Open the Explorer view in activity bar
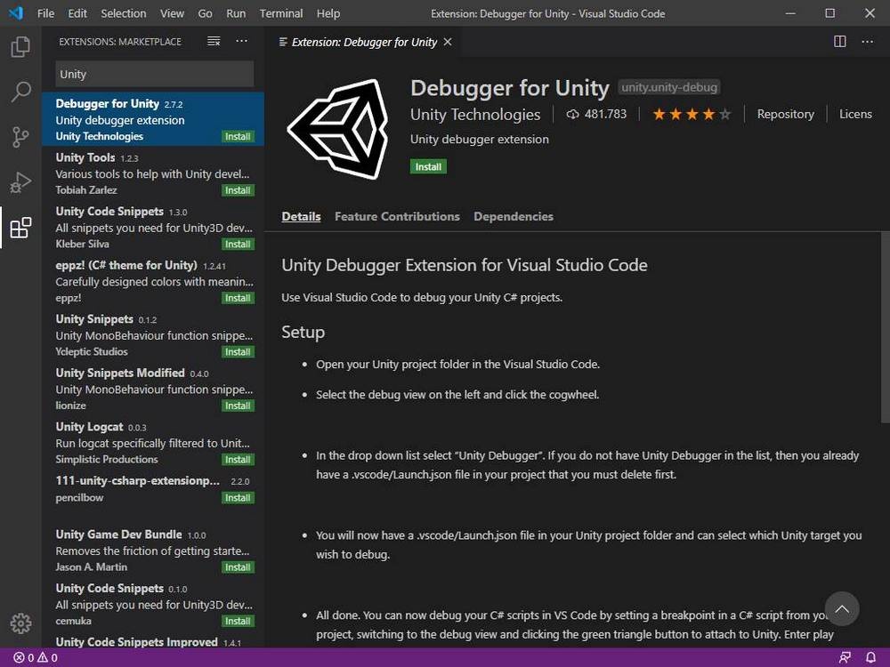The height and width of the screenshot is (667, 890). [20, 46]
